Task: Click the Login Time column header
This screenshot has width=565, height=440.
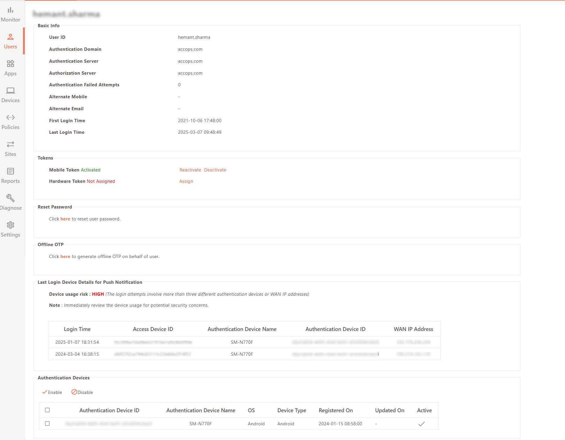Action: (x=77, y=329)
